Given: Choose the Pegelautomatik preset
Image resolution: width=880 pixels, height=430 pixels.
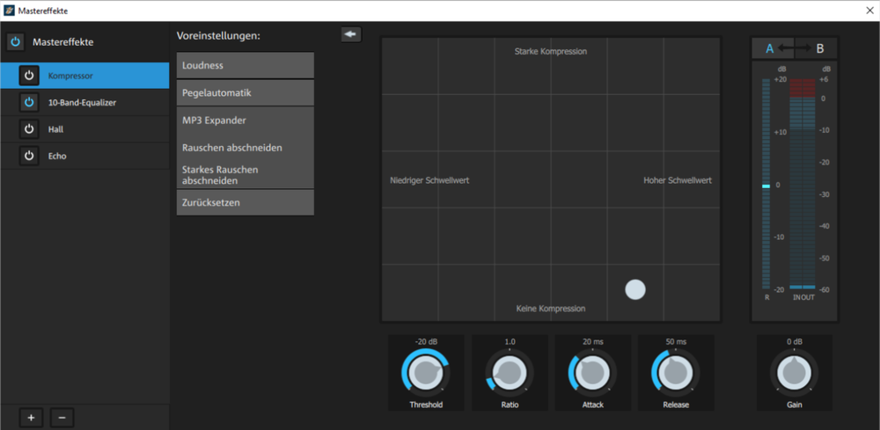Looking at the screenshot, I should [x=245, y=92].
